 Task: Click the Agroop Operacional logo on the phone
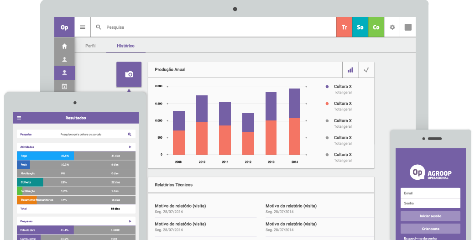click(430, 173)
